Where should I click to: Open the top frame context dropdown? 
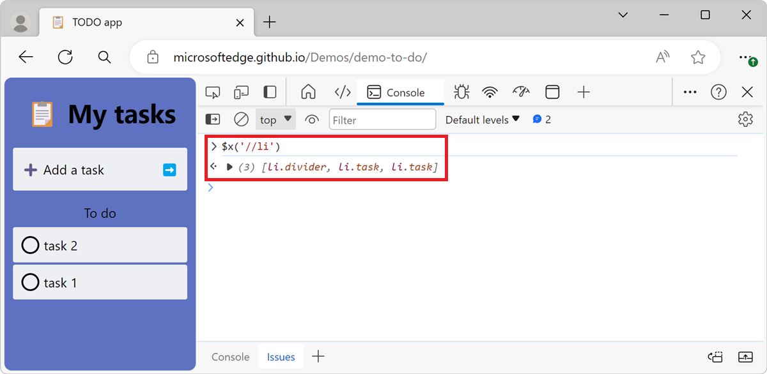tap(275, 119)
